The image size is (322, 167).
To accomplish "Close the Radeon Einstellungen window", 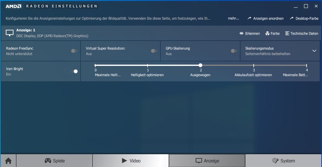I will click(x=316, y=6).
